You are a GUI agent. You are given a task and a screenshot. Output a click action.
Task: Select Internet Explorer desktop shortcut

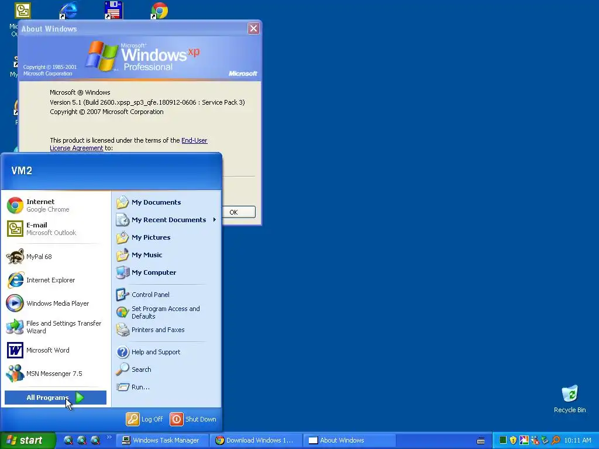[x=68, y=11]
